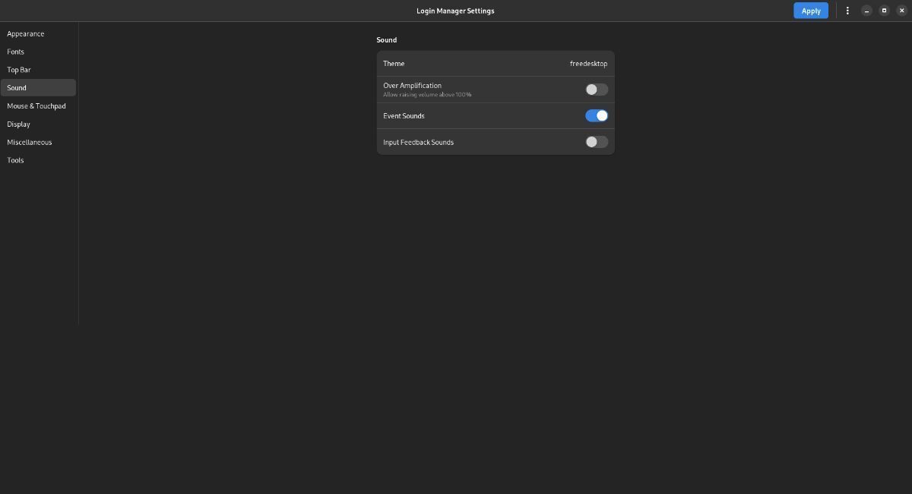912x494 pixels.
Task: Click the Sound section heading
Action: coord(387,40)
